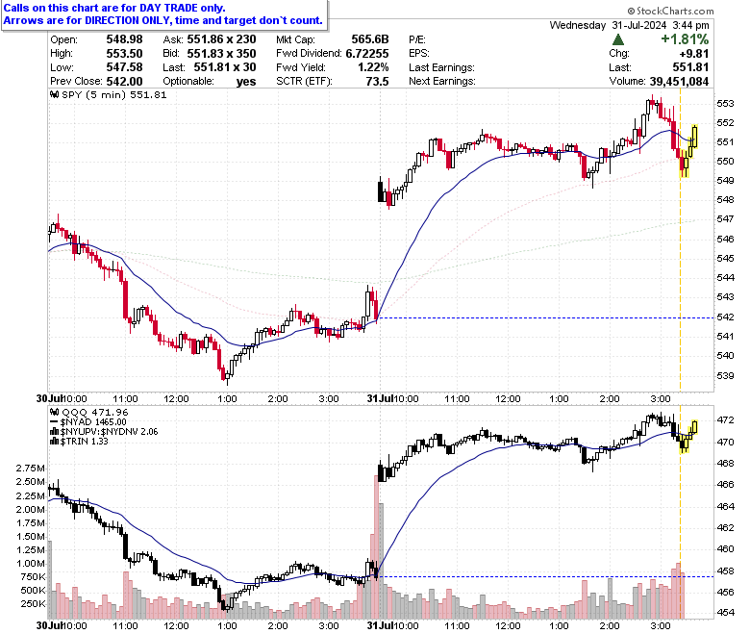Click the candlestick icon next to QQQ 471.96
Image resolution: width=750 pixels, height=634 pixels.
55,412
